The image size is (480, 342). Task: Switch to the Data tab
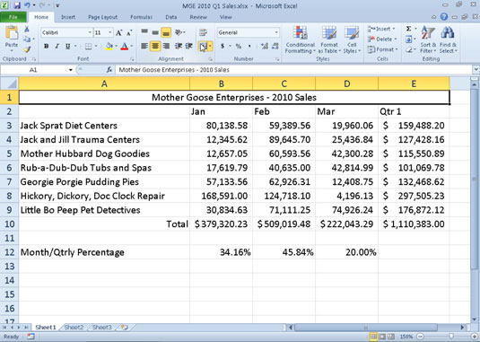(x=171, y=17)
